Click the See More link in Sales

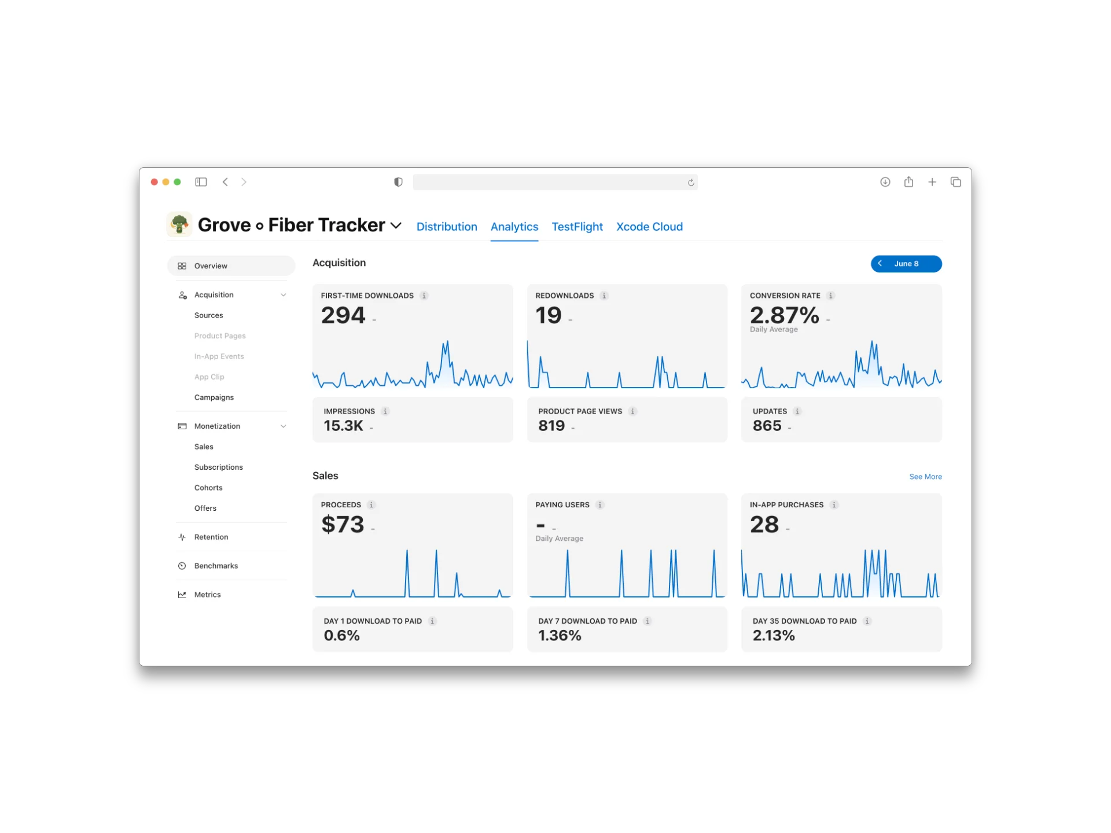click(x=925, y=477)
